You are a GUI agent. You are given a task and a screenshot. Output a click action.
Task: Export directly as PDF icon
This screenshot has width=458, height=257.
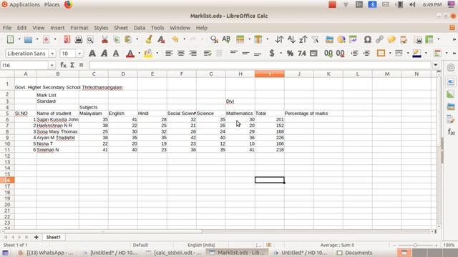tap(67, 39)
